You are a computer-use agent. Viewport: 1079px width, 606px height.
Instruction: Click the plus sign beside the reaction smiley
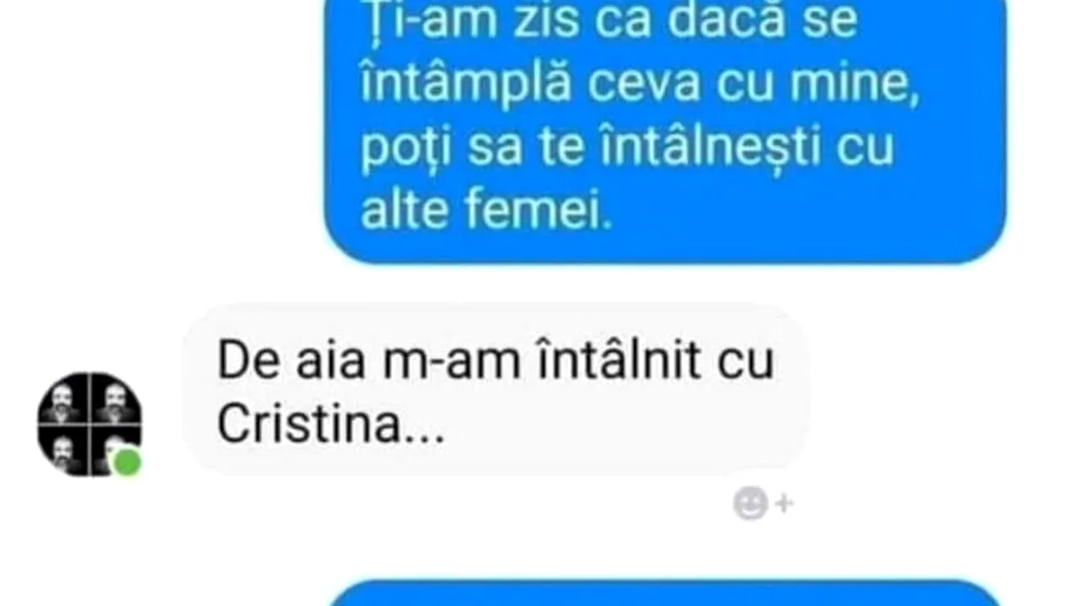(x=784, y=504)
